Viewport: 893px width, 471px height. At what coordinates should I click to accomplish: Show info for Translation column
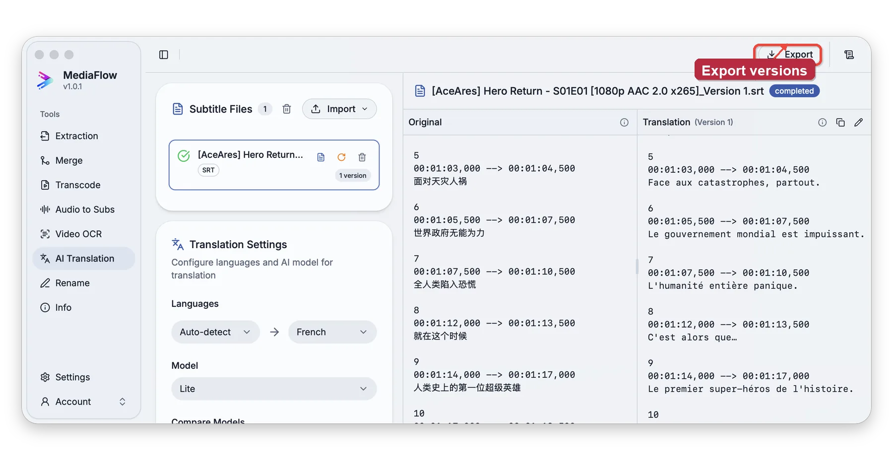822,122
